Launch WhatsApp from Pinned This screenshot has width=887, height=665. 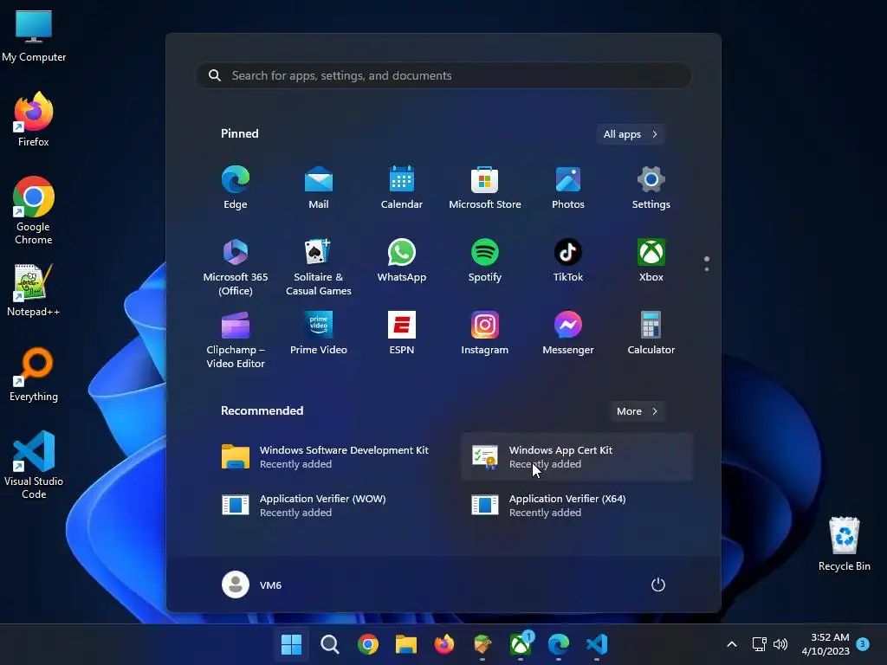(402, 260)
